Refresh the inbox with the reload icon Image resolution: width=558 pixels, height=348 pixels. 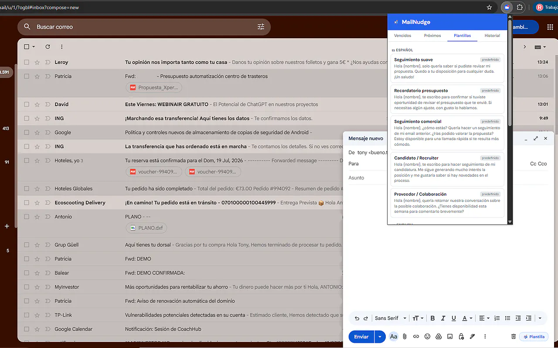48,47
